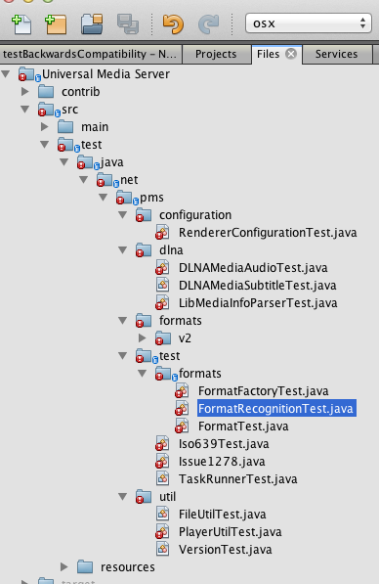
Task: Click FormatFactoryTest.java file icon
Action: [182, 390]
